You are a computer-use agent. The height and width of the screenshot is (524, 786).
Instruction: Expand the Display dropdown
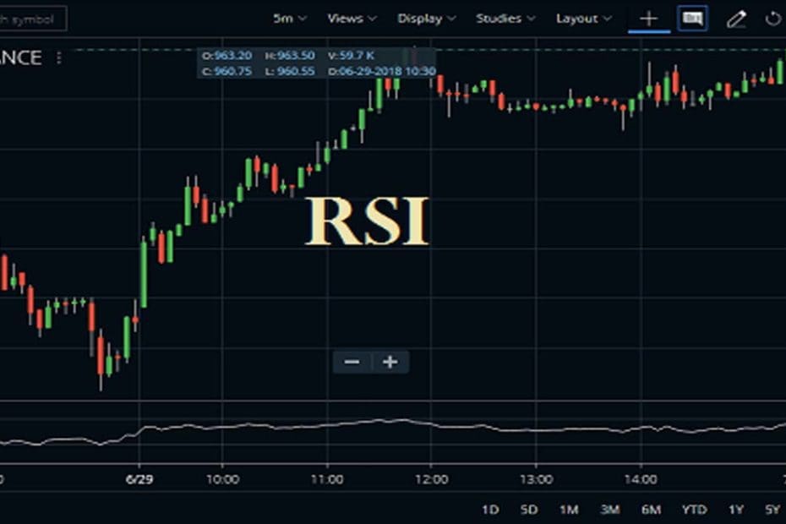(x=427, y=19)
